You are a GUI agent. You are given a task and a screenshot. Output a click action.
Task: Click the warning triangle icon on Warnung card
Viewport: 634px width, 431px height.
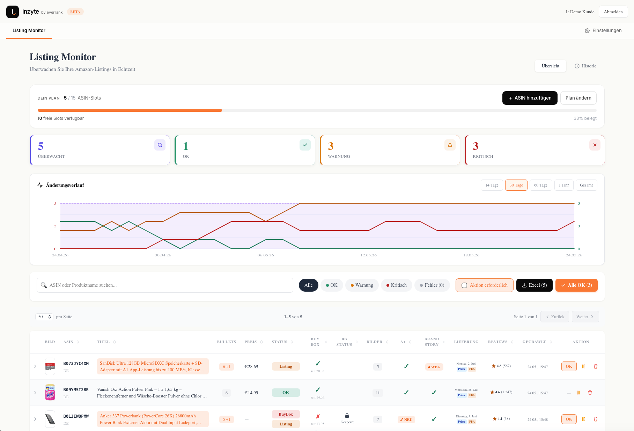tap(450, 145)
